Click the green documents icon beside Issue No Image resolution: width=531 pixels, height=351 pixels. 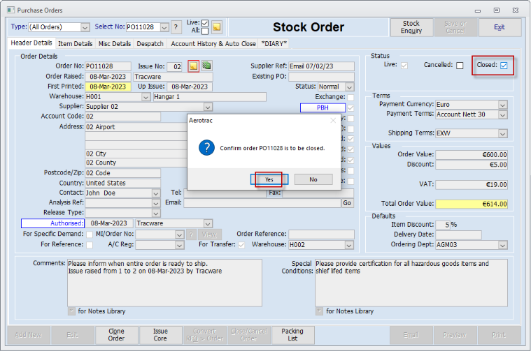coord(206,66)
